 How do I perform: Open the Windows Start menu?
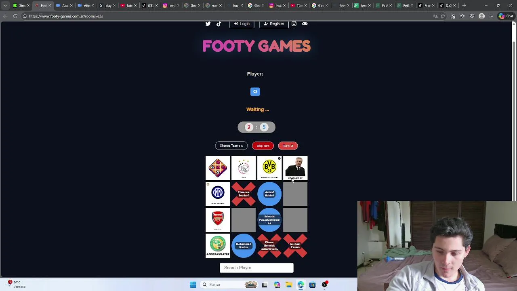[x=193, y=285]
